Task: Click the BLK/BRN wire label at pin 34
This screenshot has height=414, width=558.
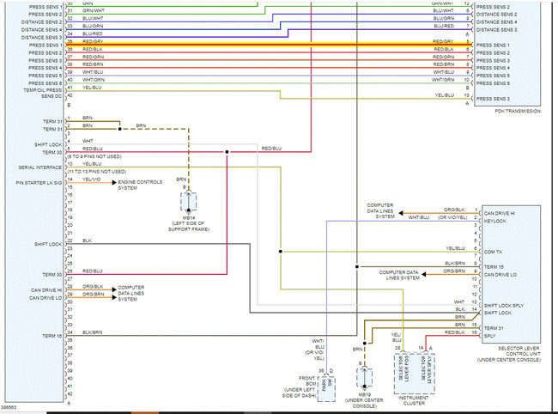Action: (x=92, y=332)
